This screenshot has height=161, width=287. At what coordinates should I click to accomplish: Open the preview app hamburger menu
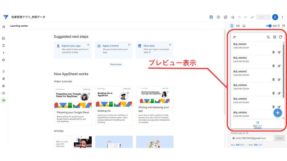(235, 37)
